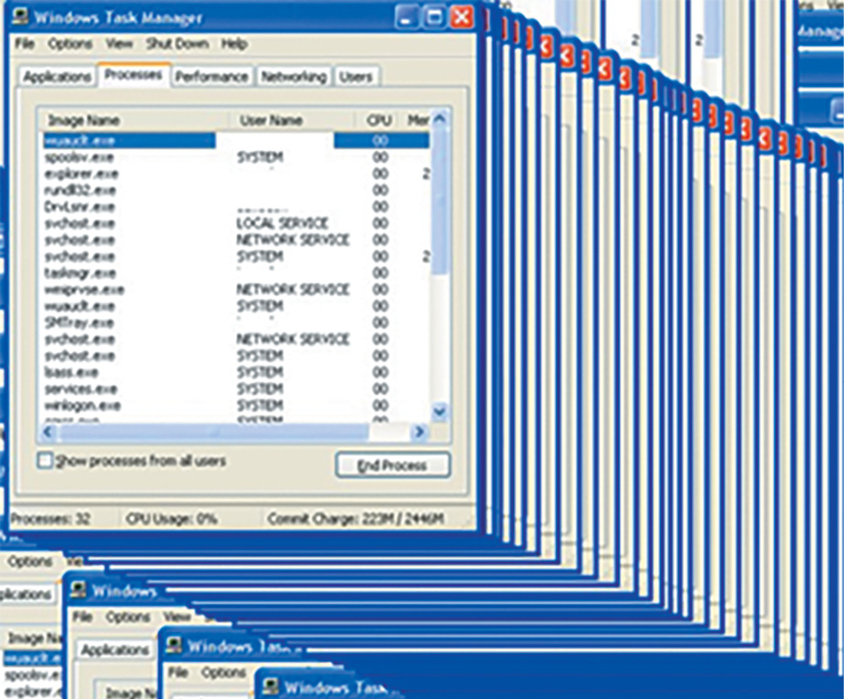Open the Shut Down menu
Screen dimensions: 844x699
(x=178, y=44)
